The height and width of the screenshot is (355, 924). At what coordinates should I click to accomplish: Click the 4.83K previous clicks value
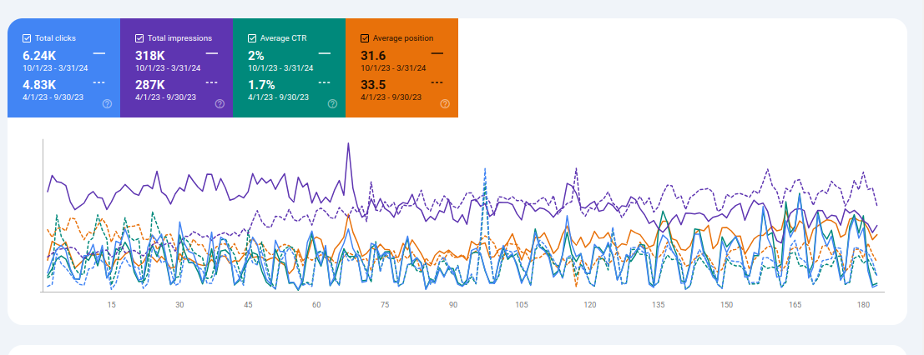tap(39, 85)
